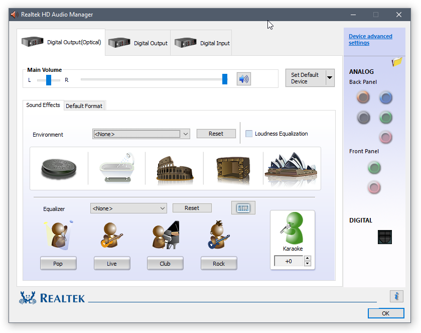Image resolution: width=421 pixels, height=333 pixels.
Task: Open the Default Format tab
Action: (x=84, y=106)
